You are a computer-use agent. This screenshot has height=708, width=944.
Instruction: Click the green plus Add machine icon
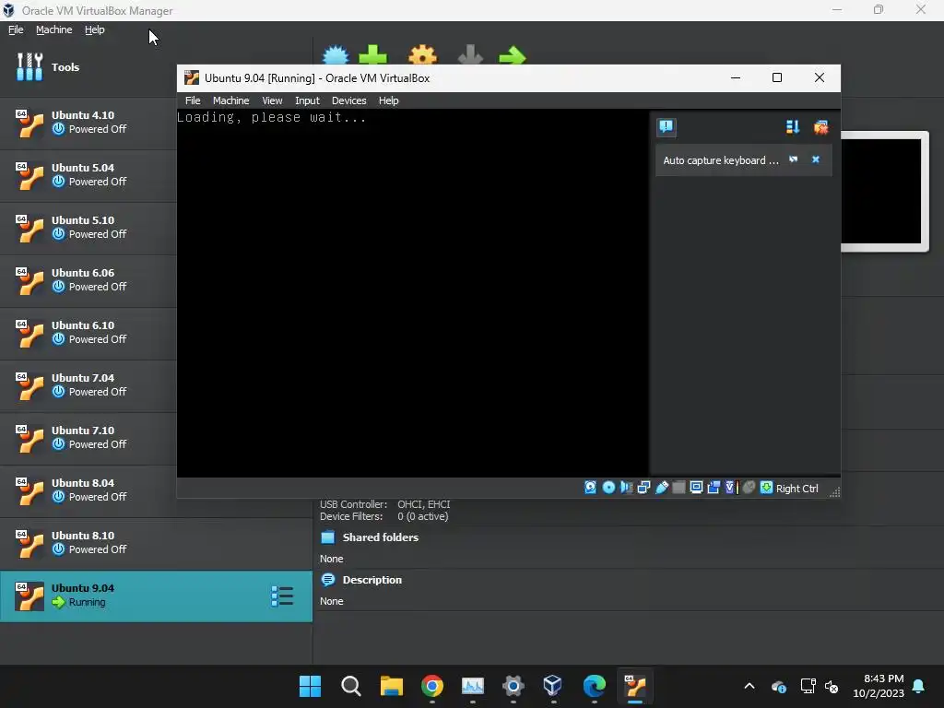[373, 55]
